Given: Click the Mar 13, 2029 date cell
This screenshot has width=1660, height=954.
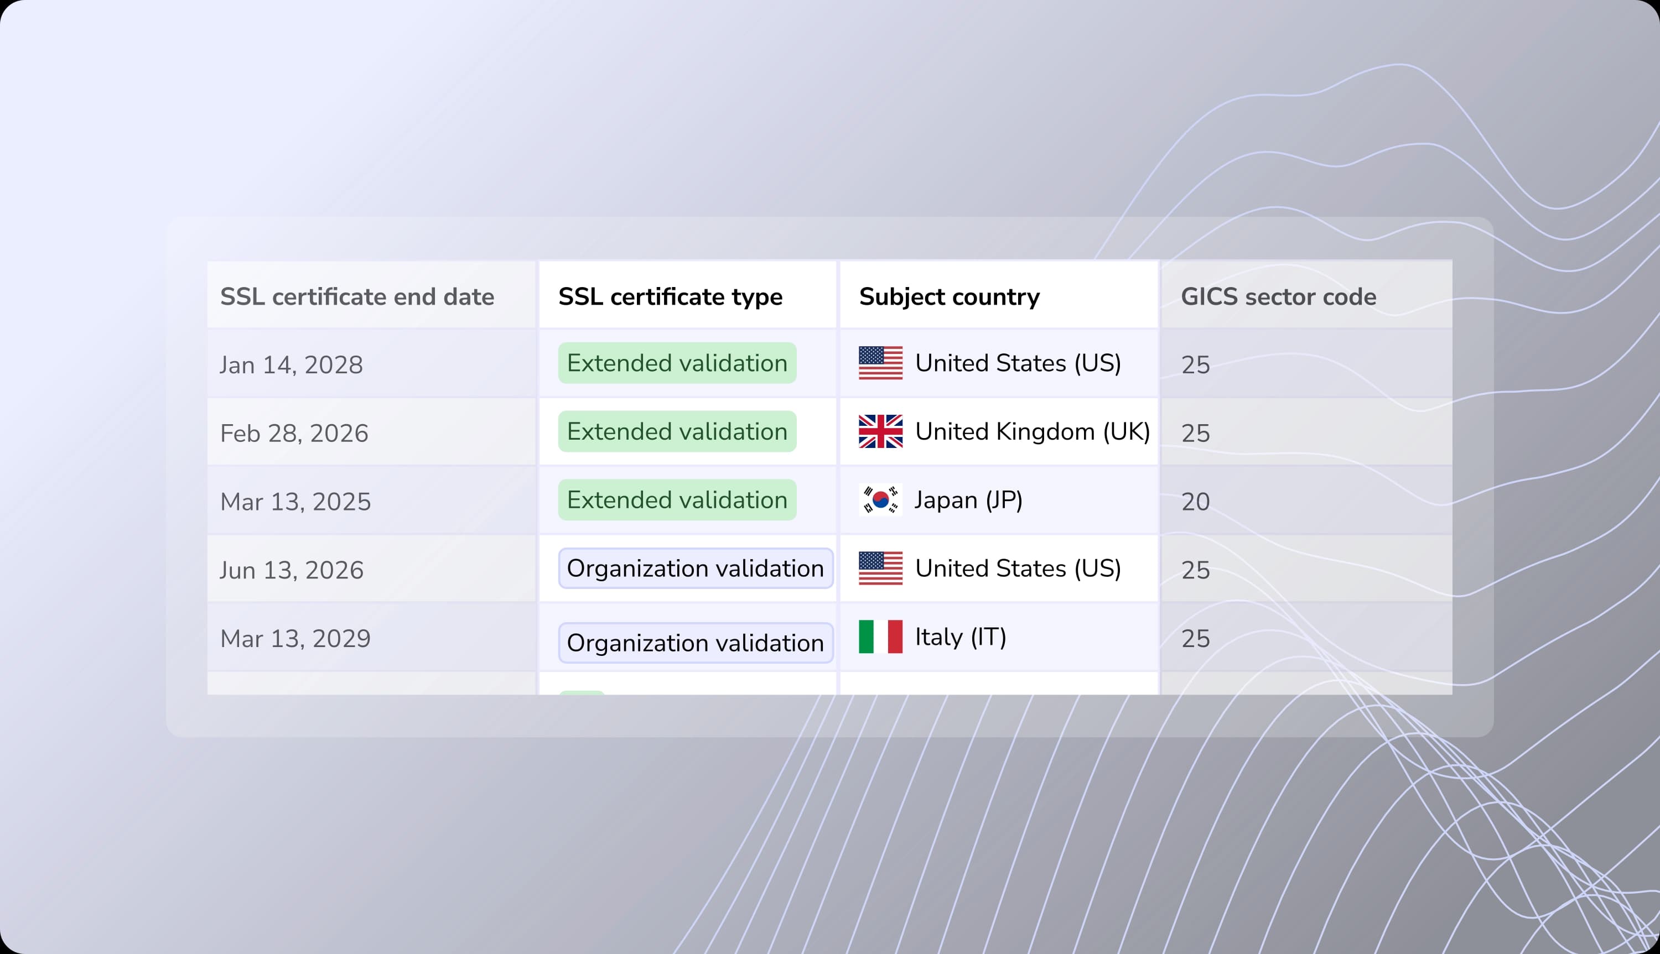Looking at the screenshot, I should click(295, 637).
